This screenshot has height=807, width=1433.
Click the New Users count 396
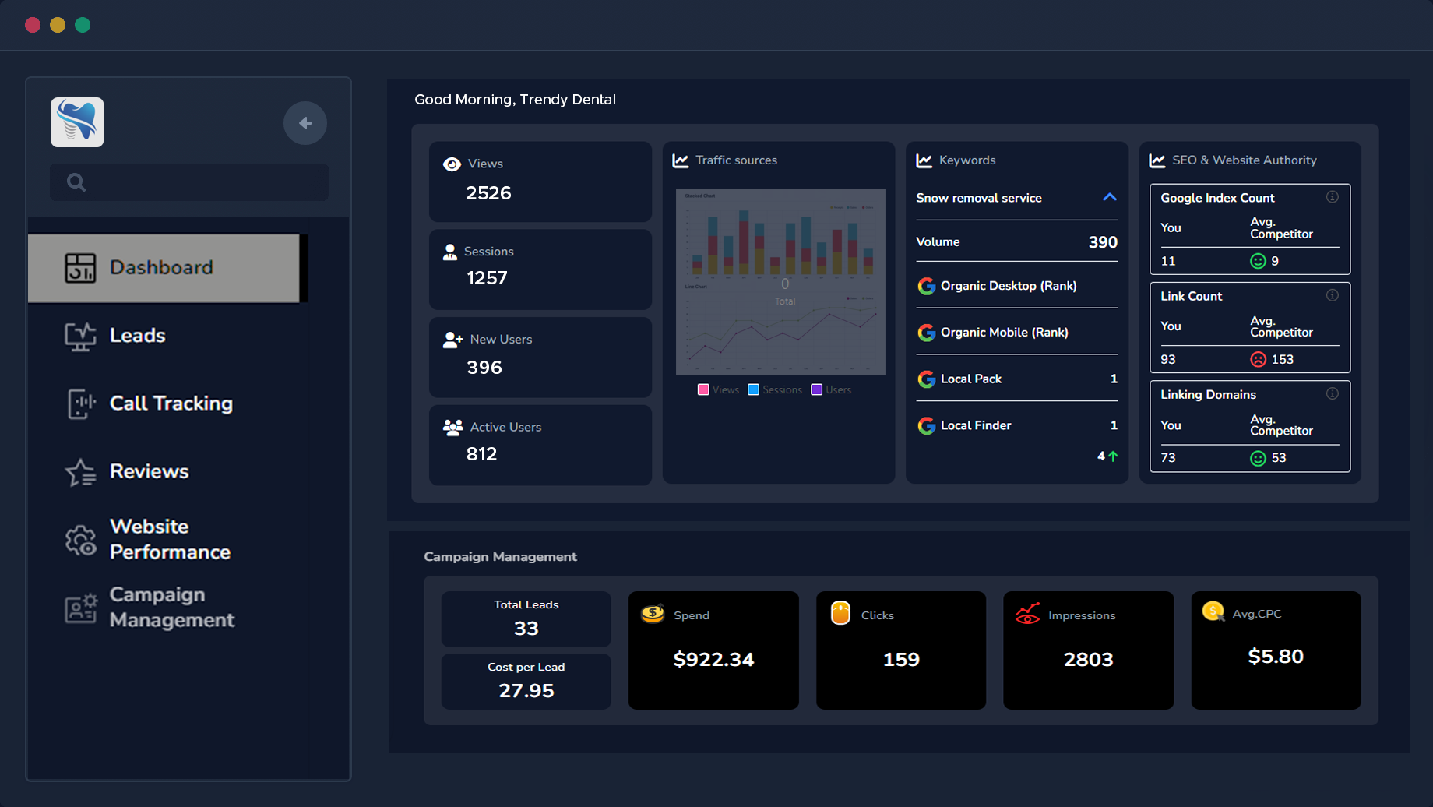click(x=484, y=368)
